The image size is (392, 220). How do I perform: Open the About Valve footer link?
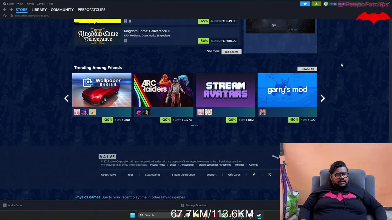(x=108, y=175)
